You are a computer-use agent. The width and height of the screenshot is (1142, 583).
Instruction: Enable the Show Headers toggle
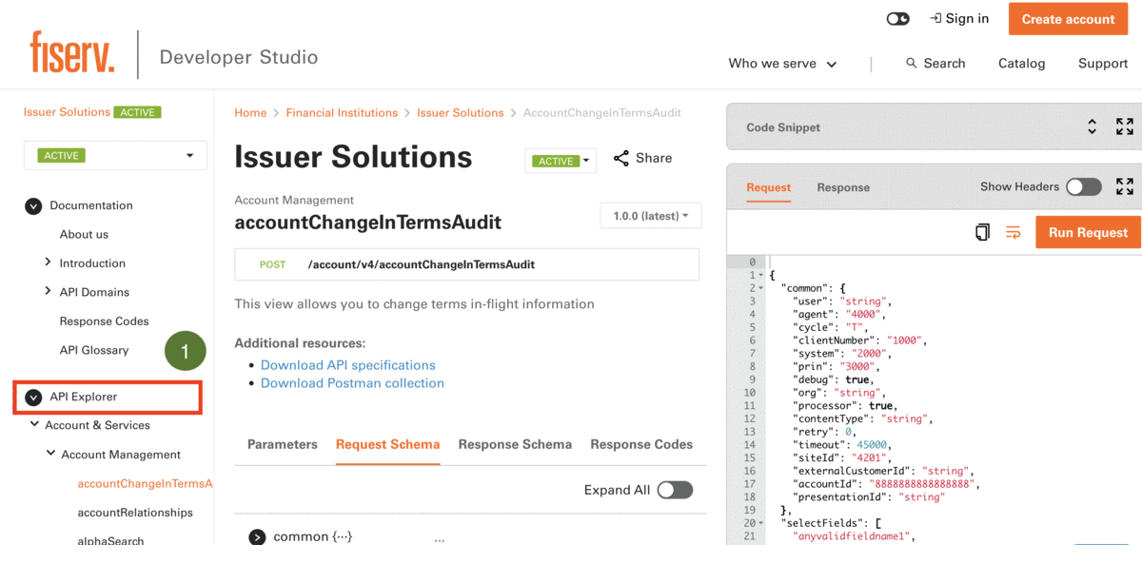click(1083, 186)
